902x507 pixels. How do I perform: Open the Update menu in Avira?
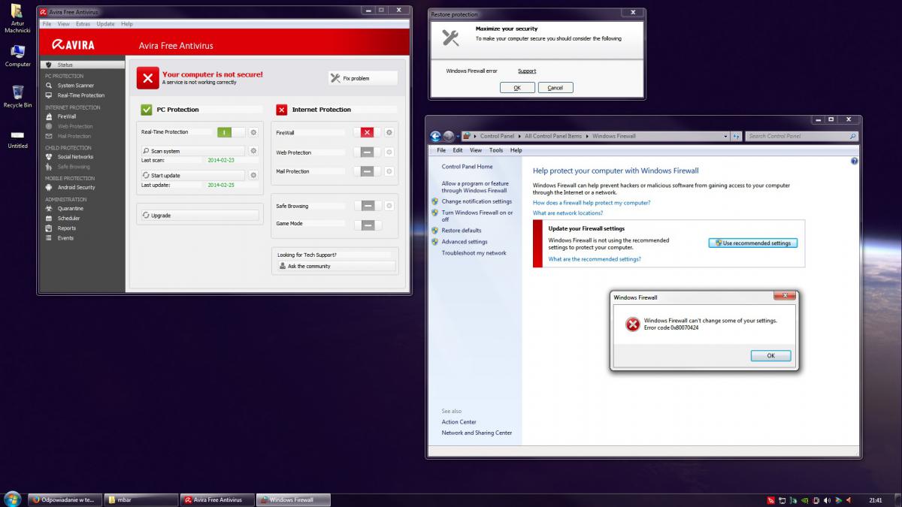106,24
